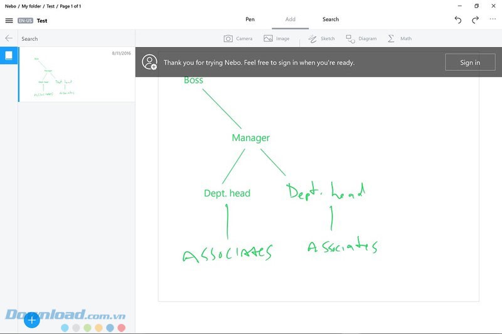Open the hamburger navigation menu
Screen dimensions: 502x334
pos(9,21)
